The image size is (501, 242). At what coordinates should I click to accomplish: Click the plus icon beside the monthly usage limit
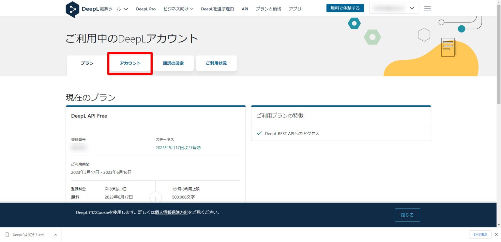[156, 198]
